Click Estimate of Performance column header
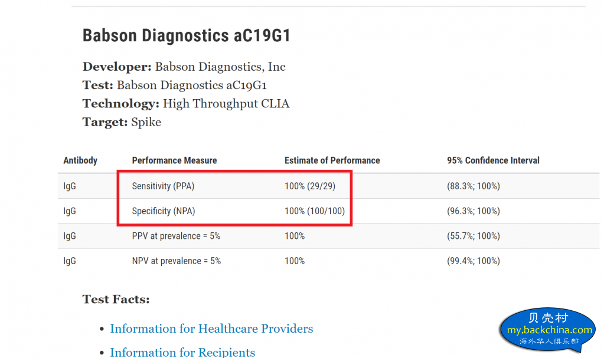This screenshot has height=358, width=604. (332, 160)
